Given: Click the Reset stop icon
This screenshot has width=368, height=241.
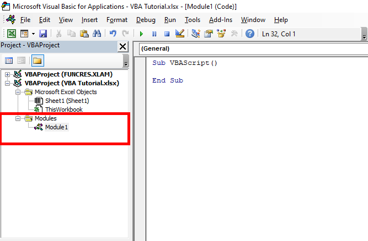Looking at the screenshot, I should point(167,34).
